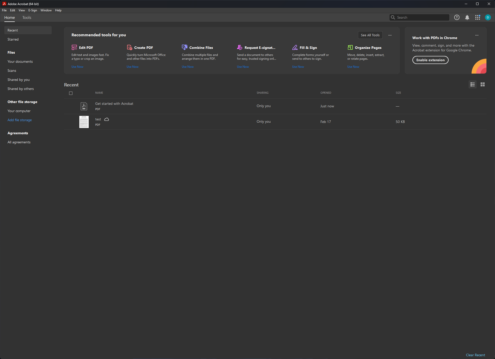Click the Create PDF tool icon
The height and width of the screenshot is (359, 495).
click(129, 47)
